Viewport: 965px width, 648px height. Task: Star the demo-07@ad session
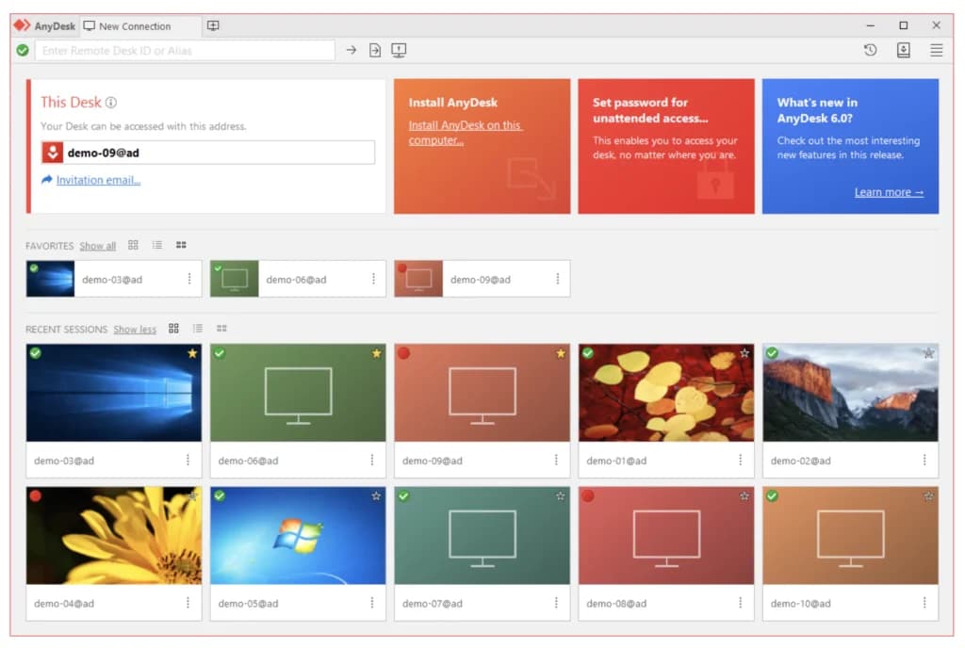(560, 495)
